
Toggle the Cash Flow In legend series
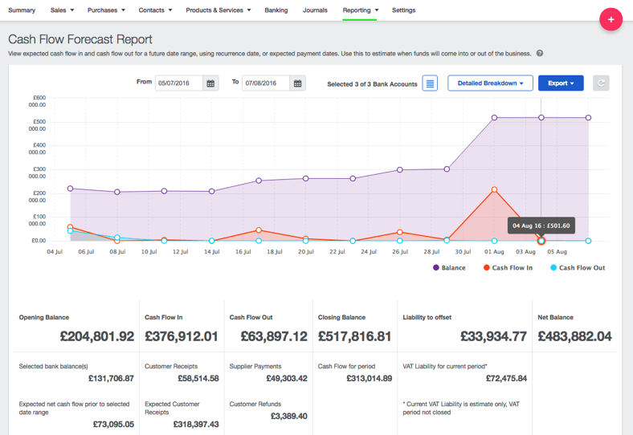(x=508, y=268)
